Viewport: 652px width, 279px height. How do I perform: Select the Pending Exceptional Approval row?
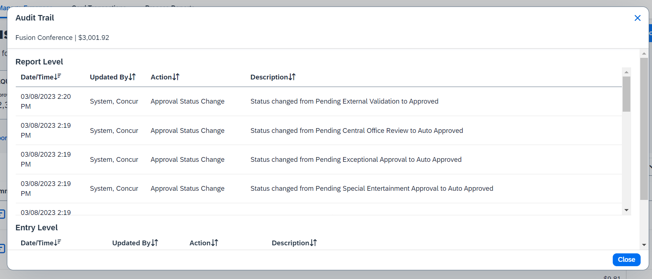pos(356,160)
